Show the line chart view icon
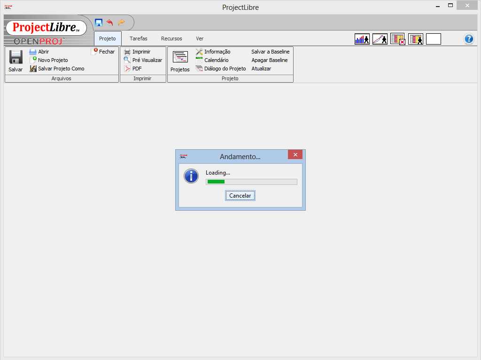 click(380, 39)
